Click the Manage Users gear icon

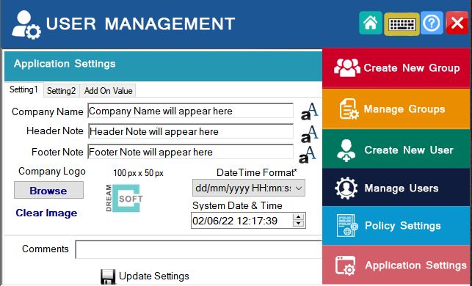346,188
